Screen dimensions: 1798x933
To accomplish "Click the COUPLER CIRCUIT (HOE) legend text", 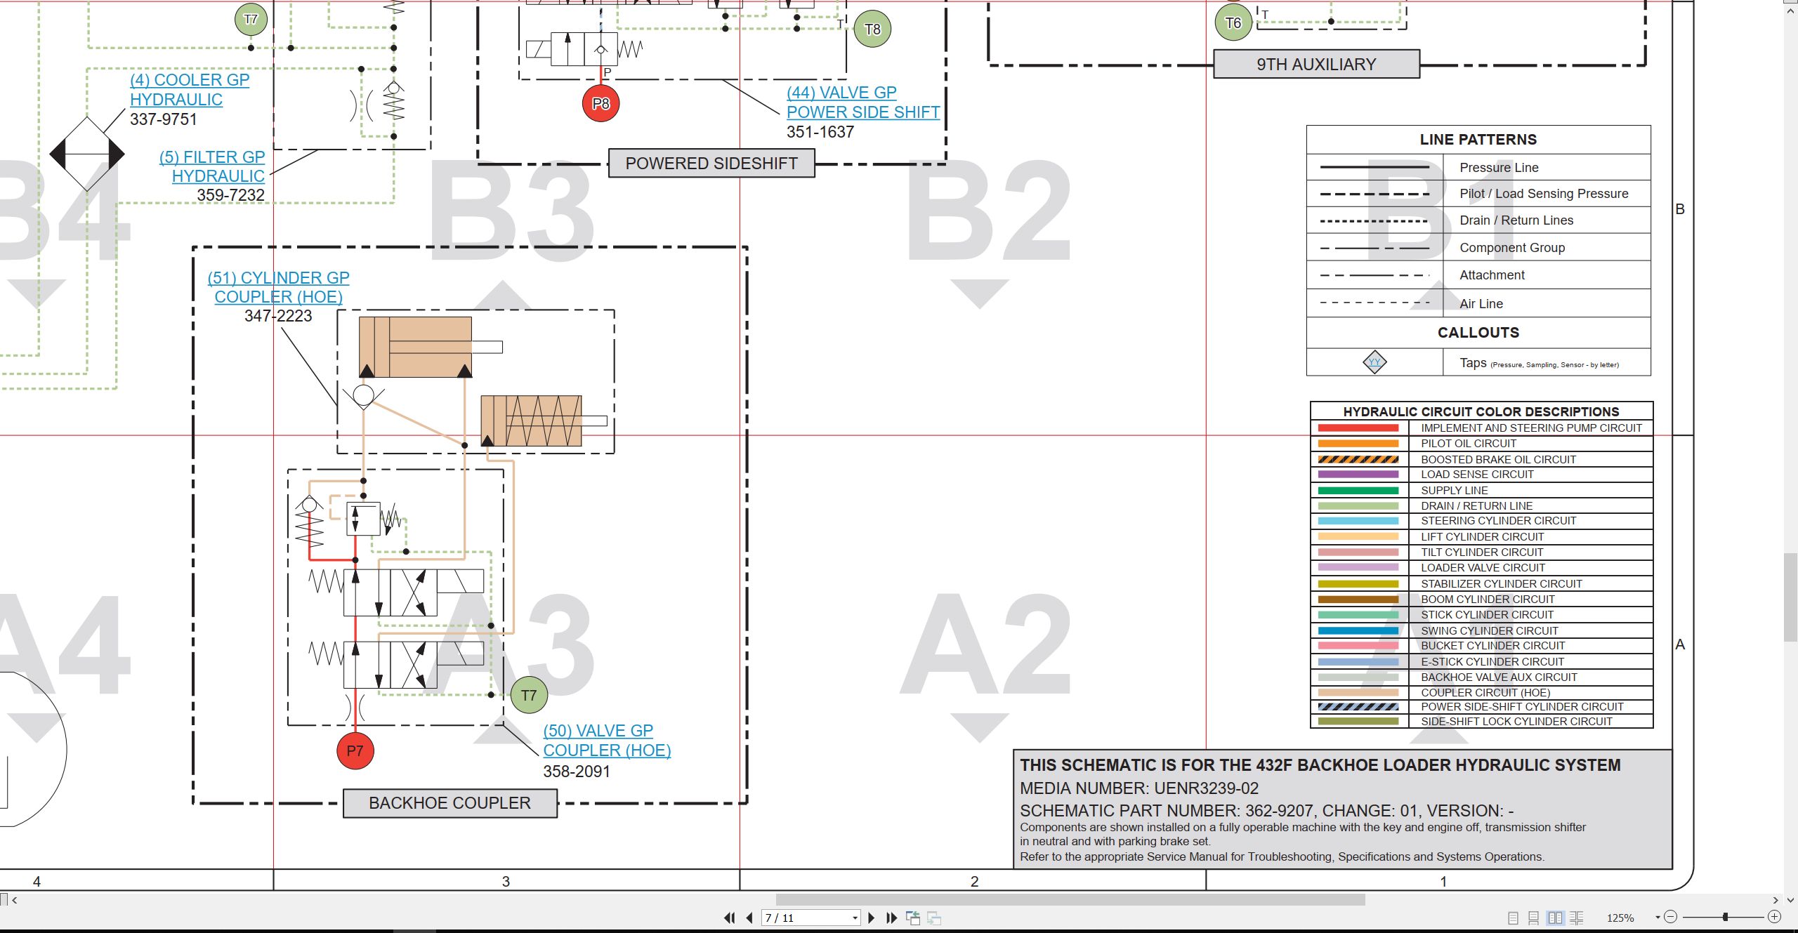I will pyautogui.click(x=1485, y=692).
